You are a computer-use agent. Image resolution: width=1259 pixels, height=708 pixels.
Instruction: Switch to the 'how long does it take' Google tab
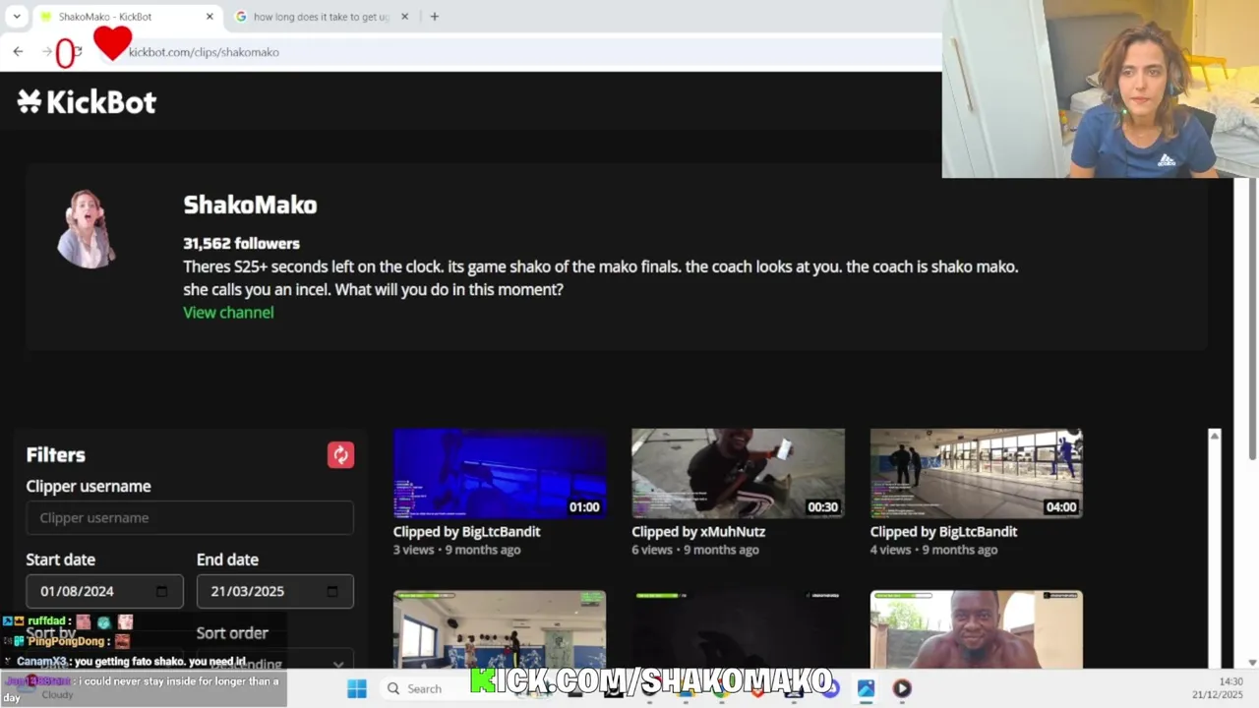[x=322, y=17]
